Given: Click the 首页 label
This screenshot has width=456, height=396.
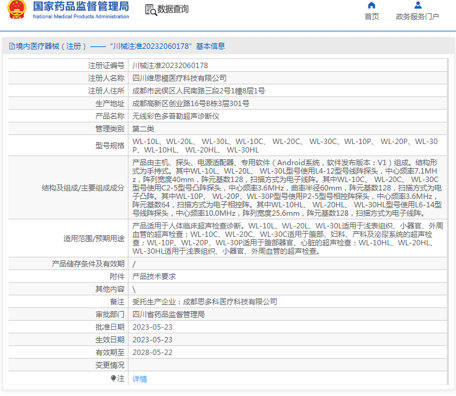Looking at the screenshot, I should coord(372,16).
